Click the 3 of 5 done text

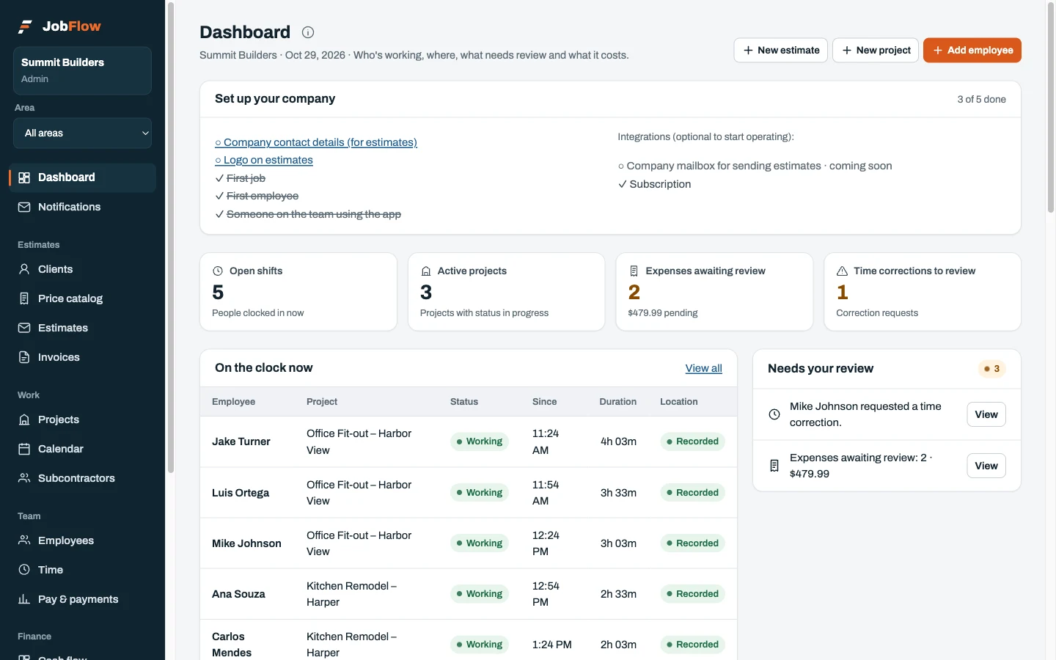tap(982, 99)
